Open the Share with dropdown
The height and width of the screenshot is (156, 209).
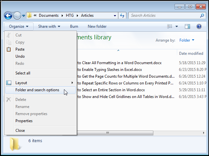pyautogui.click(x=49, y=26)
